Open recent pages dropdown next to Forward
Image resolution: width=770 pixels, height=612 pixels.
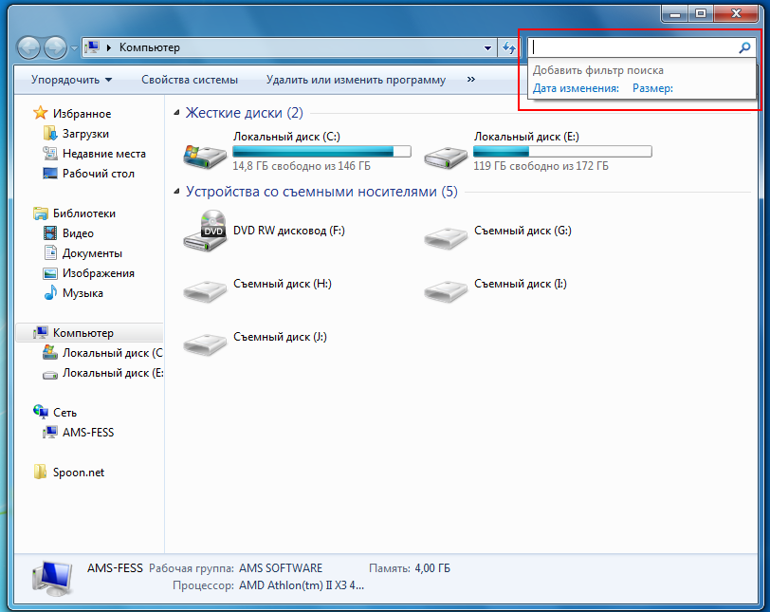click(x=74, y=48)
